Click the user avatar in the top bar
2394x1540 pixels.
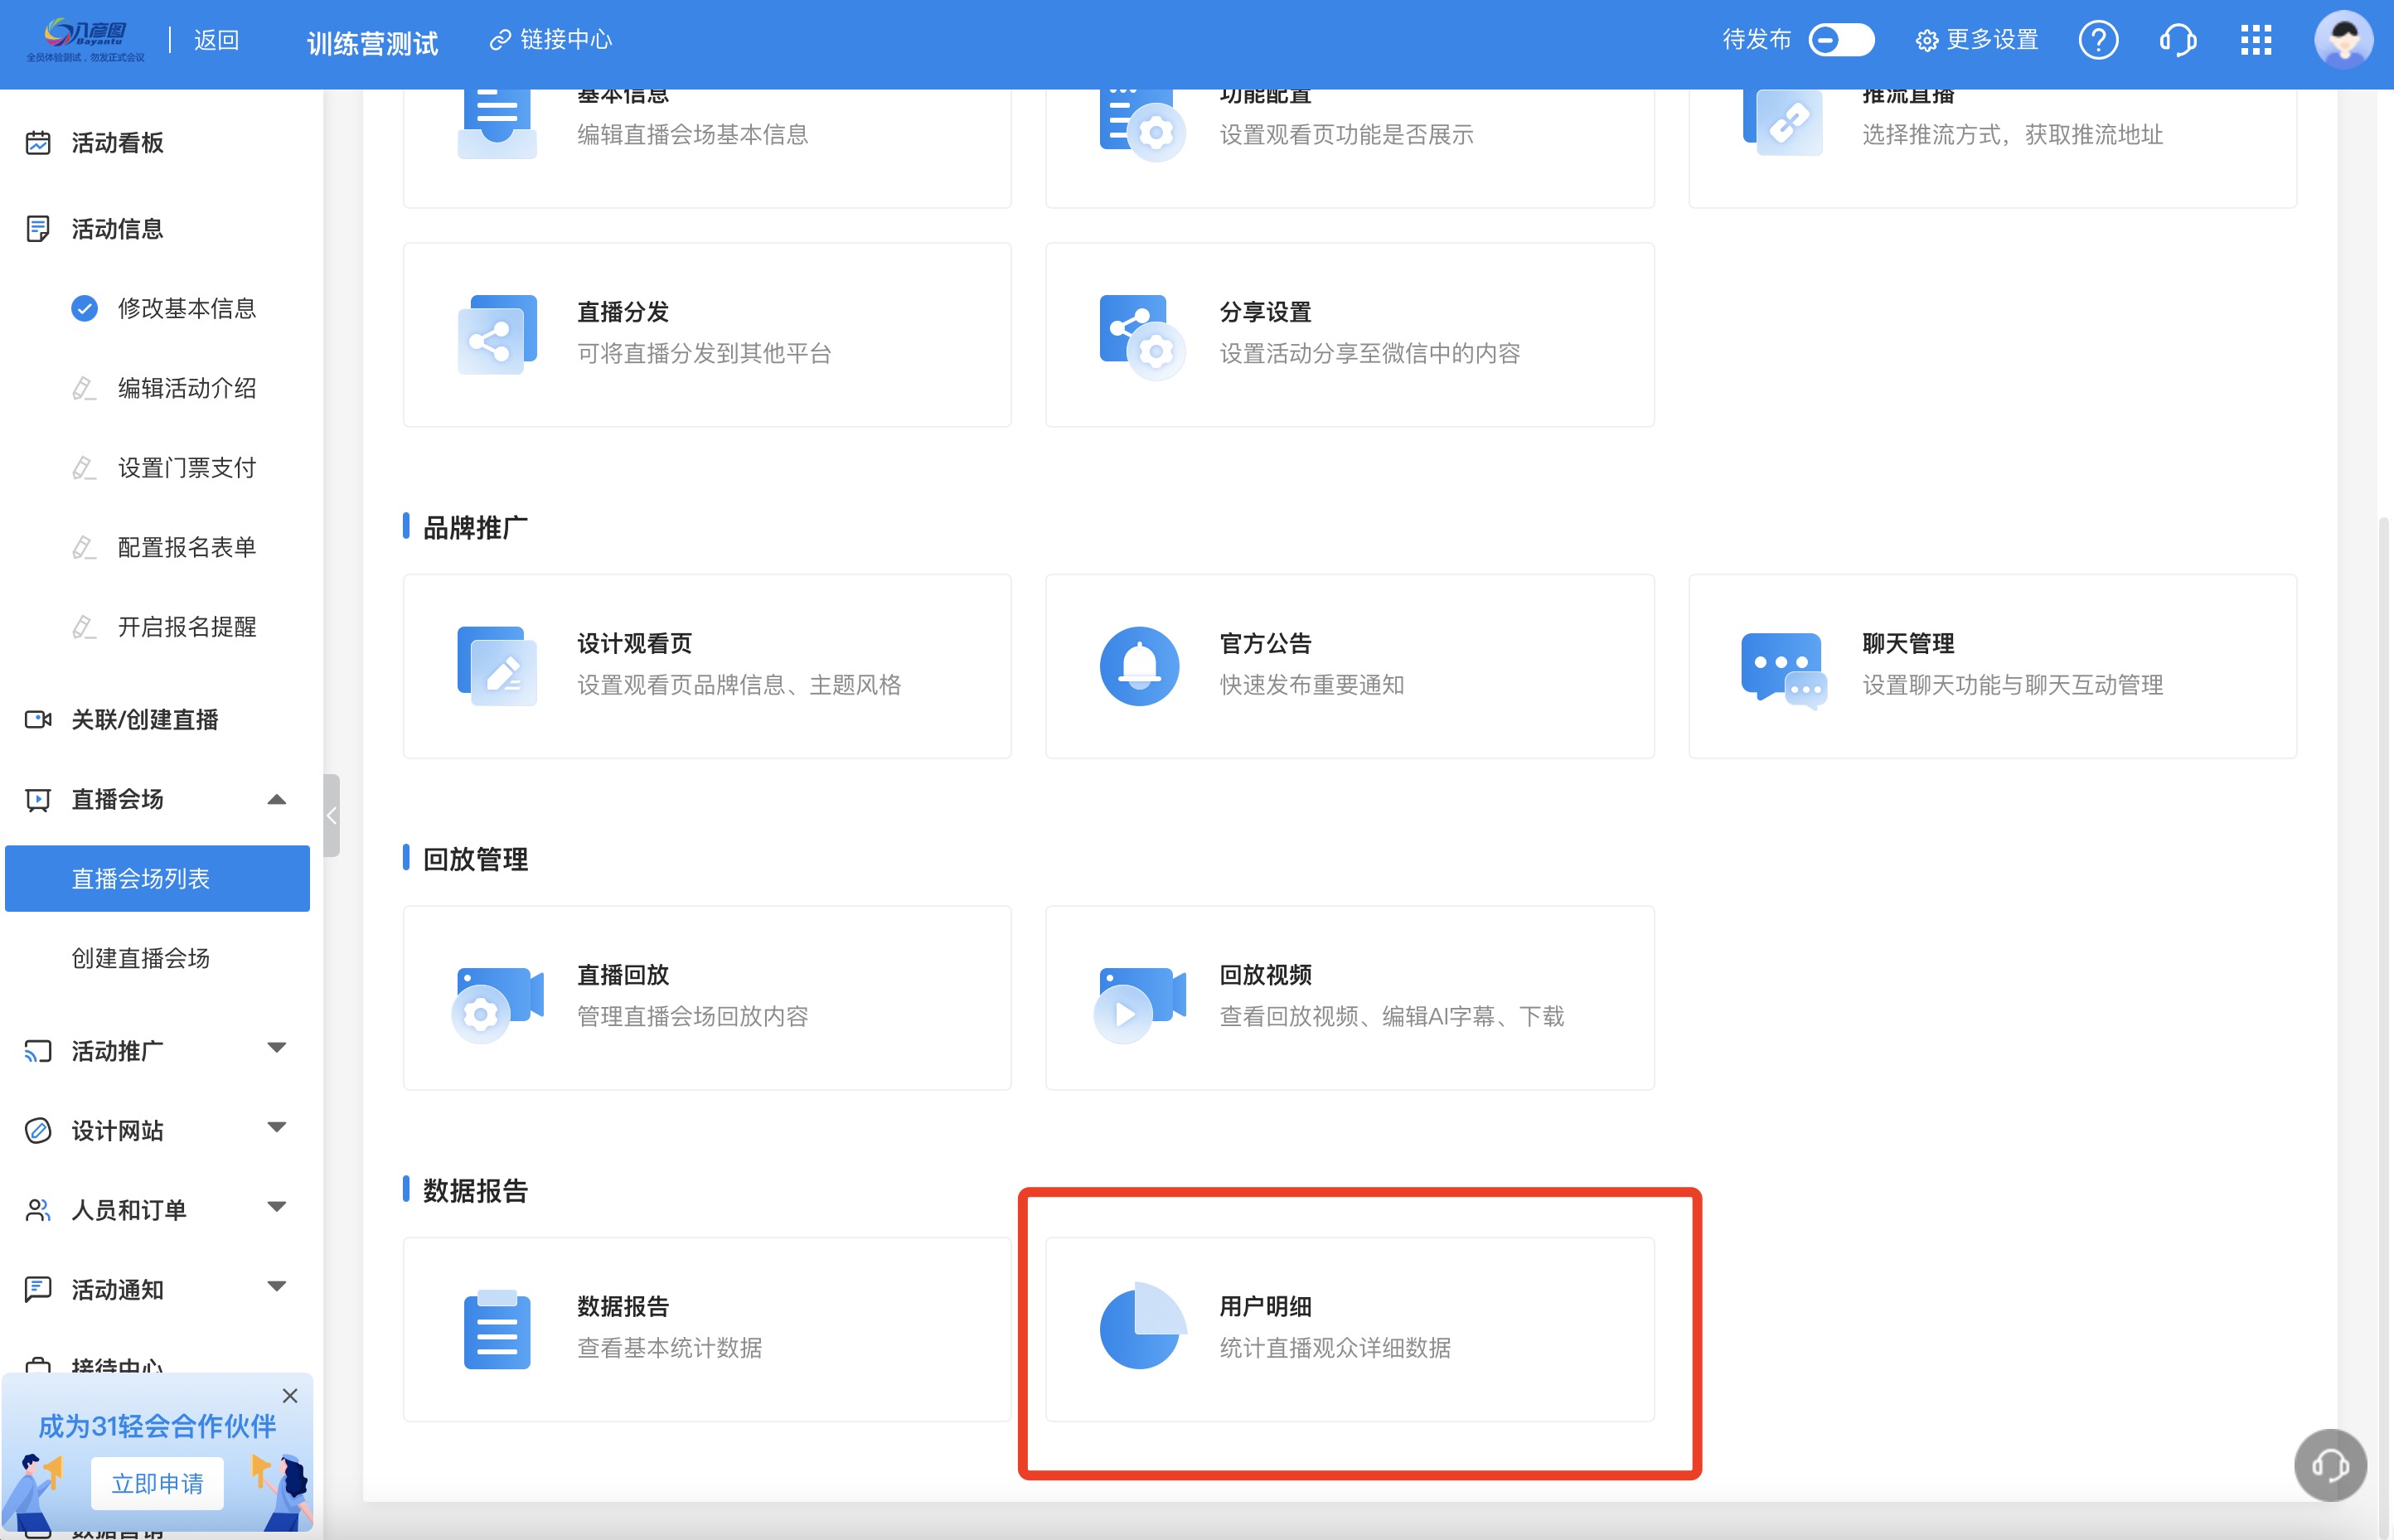tap(2343, 40)
